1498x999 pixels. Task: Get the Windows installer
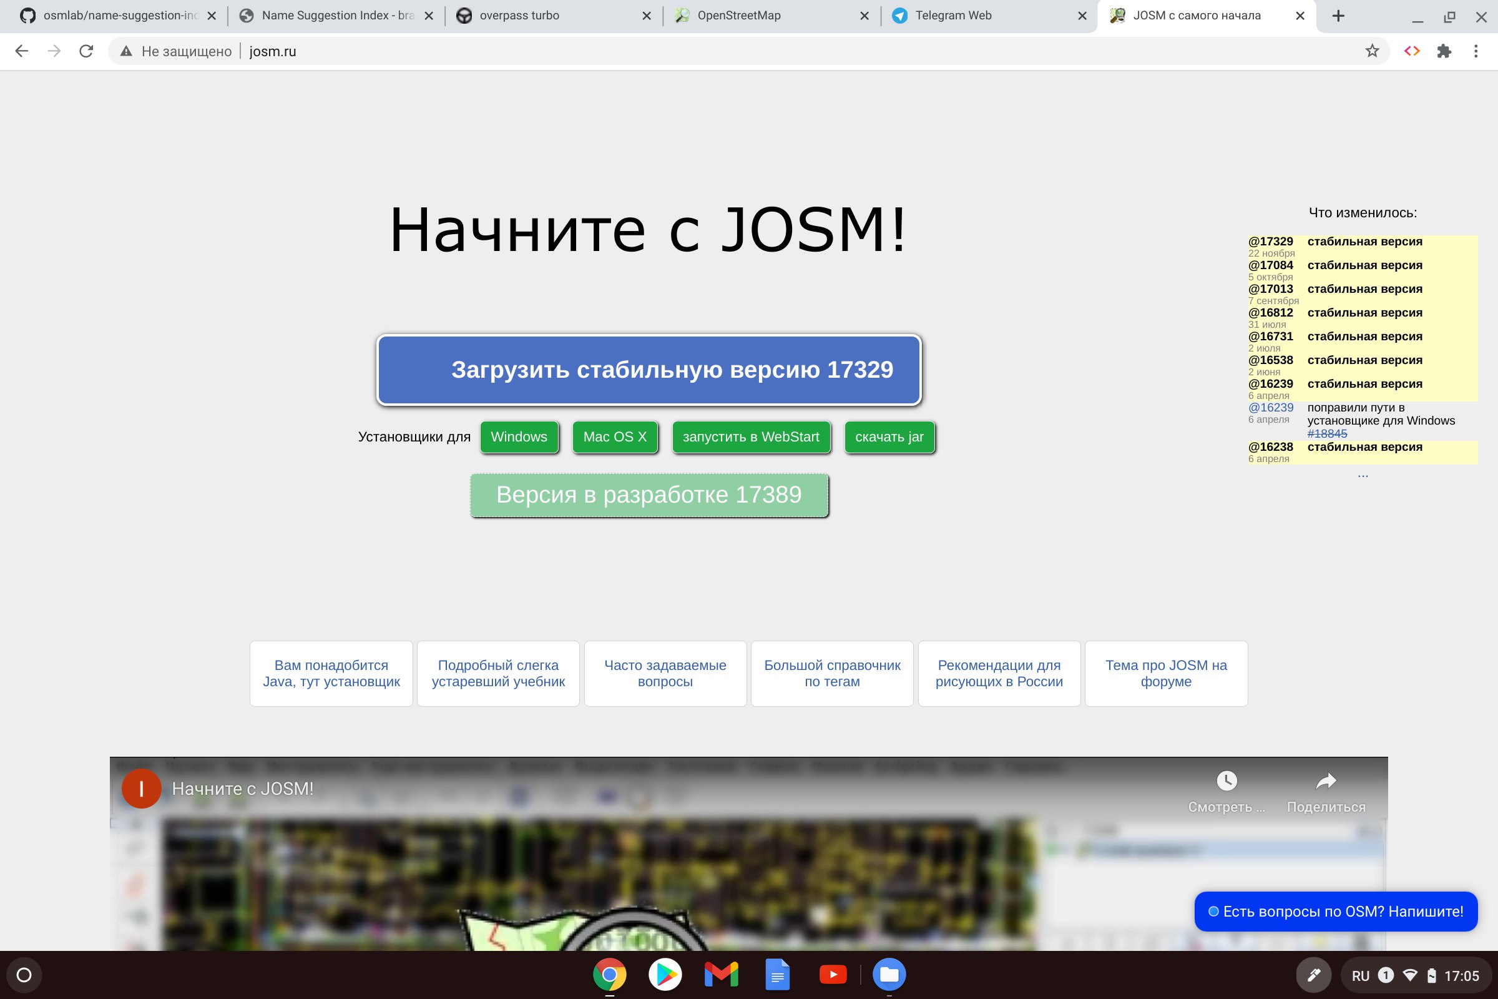pyautogui.click(x=519, y=437)
